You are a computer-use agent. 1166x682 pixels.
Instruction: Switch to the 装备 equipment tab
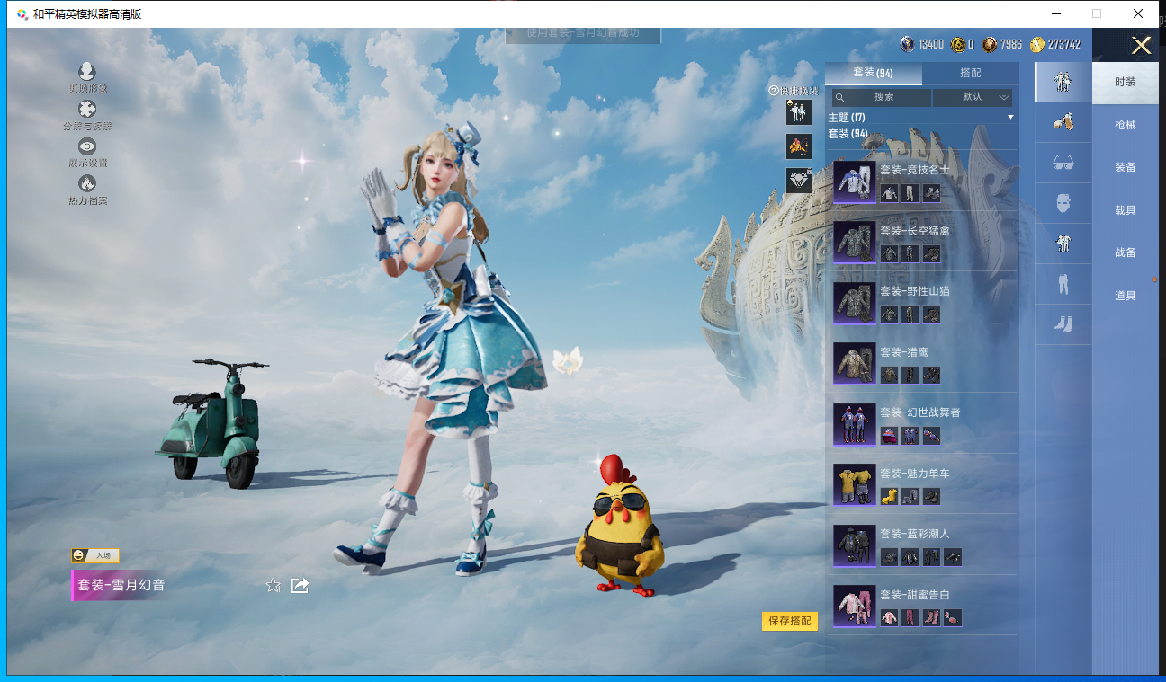(x=1126, y=168)
